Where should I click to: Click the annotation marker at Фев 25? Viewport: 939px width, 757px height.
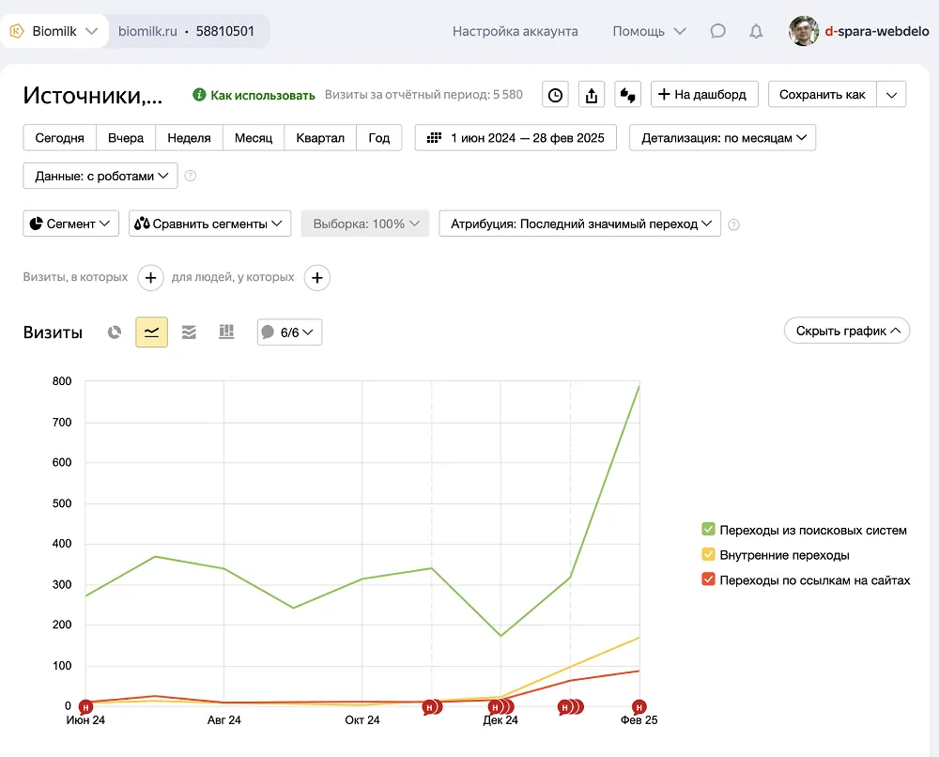(x=639, y=707)
